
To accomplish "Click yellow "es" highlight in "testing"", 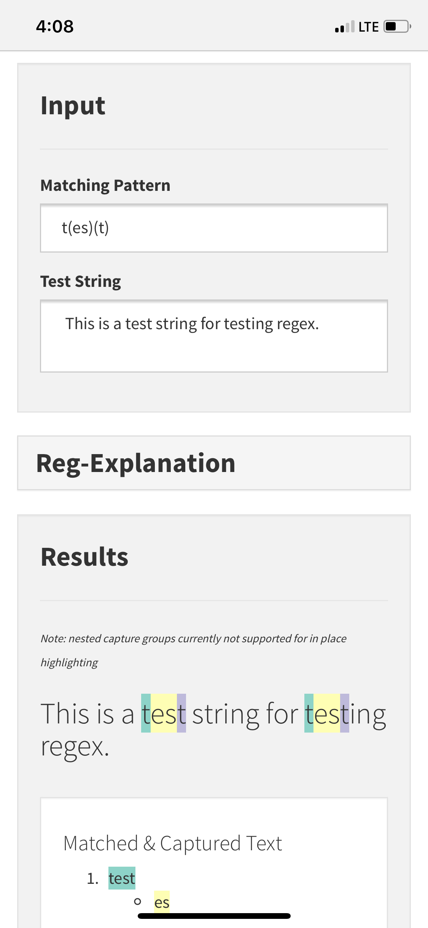I will 326,713.
